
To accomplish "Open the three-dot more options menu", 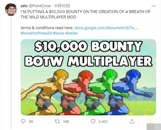I will pyautogui.click(x=154, y=6).
